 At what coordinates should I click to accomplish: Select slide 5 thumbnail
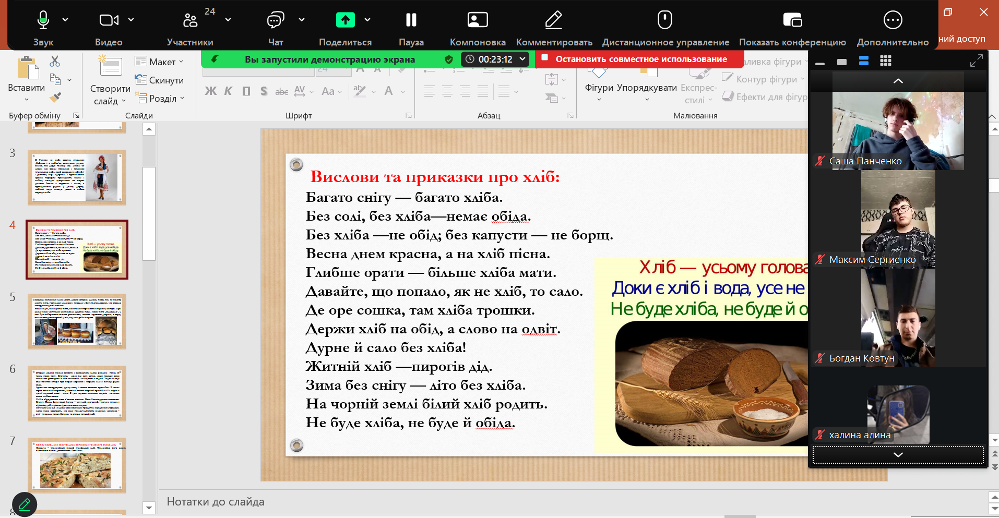[77, 321]
